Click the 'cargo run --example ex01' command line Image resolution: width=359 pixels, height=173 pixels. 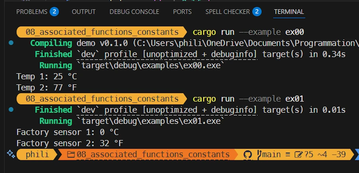coord(248,99)
